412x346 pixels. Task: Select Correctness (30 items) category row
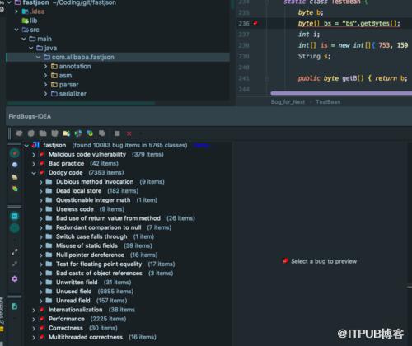coord(83,328)
